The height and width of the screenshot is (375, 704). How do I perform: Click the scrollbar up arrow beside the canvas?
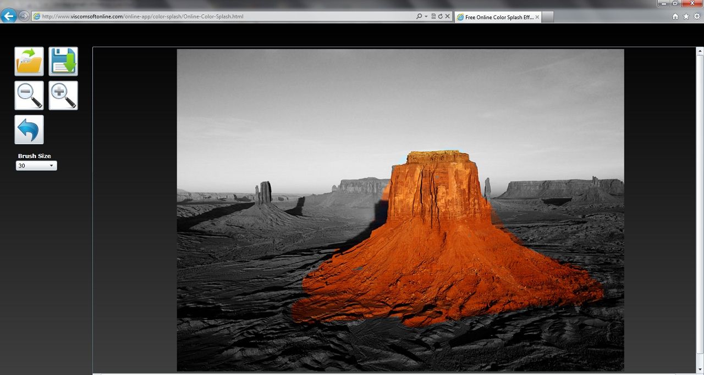(700, 52)
